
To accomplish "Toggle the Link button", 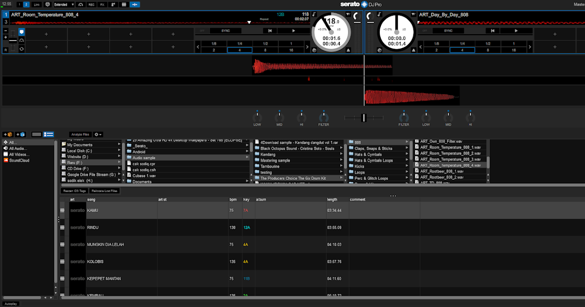I will (x=37, y=4).
